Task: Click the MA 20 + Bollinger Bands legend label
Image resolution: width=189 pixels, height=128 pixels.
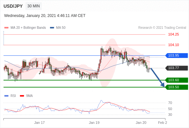Action: (28, 28)
